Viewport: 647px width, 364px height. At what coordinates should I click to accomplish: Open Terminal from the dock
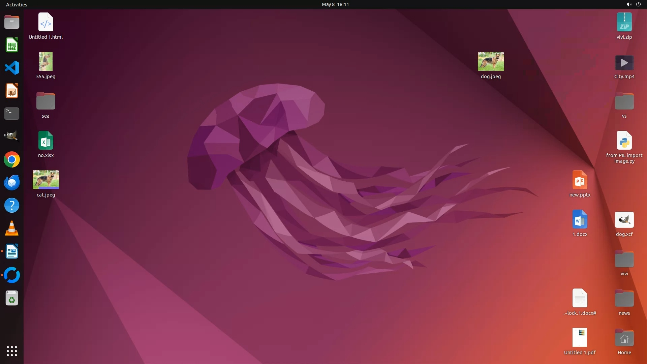(x=12, y=114)
